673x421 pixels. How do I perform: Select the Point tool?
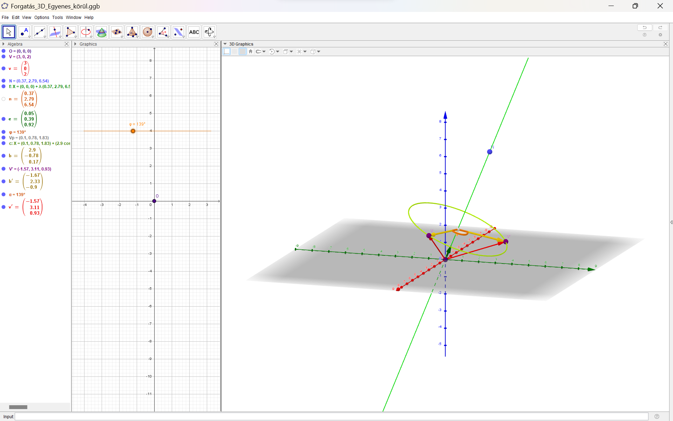tap(24, 32)
